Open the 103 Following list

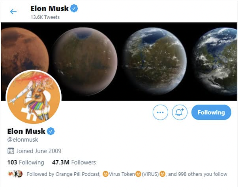26,162
